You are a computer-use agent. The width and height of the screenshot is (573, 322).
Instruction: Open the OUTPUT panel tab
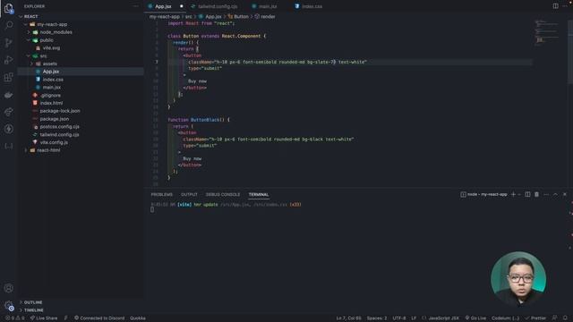(189, 194)
